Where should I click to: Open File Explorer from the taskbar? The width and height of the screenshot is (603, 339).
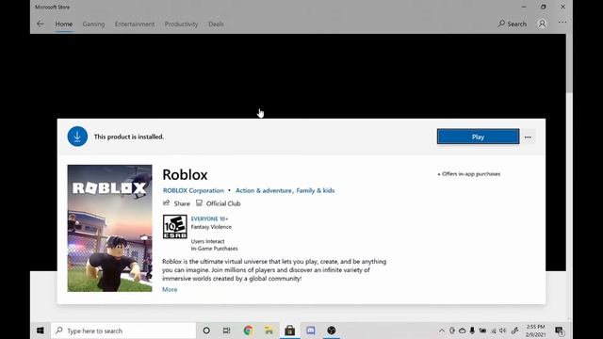click(269, 331)
